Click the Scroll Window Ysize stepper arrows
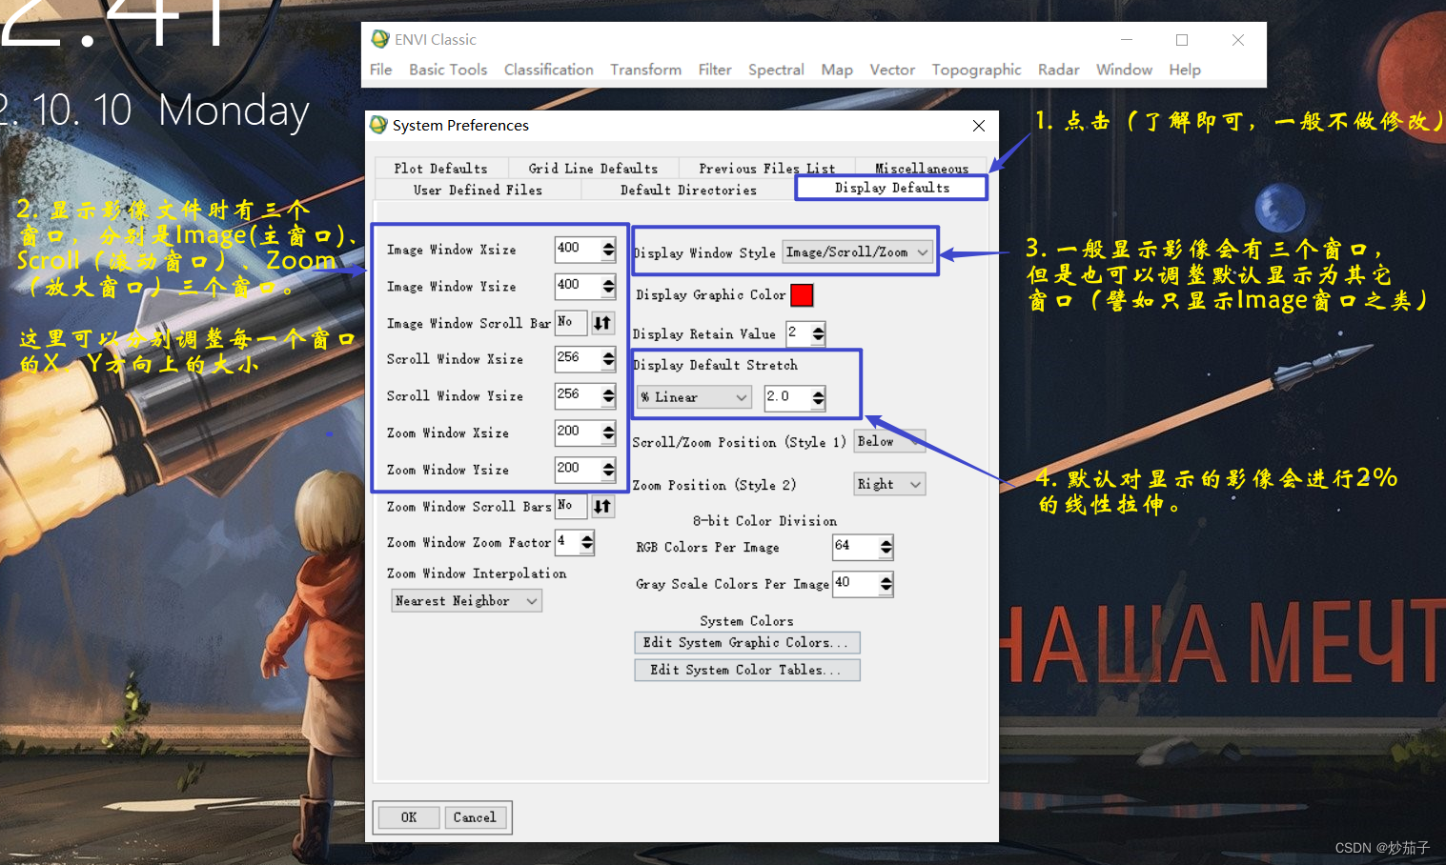The width and height of the screenshot is (1446, 865). [x=608, y=395]
